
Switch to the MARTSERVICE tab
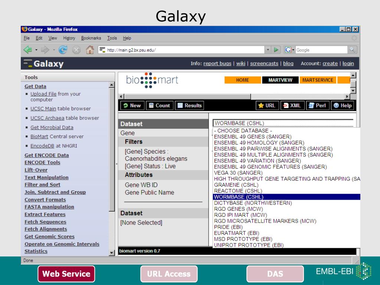point(318,80)
